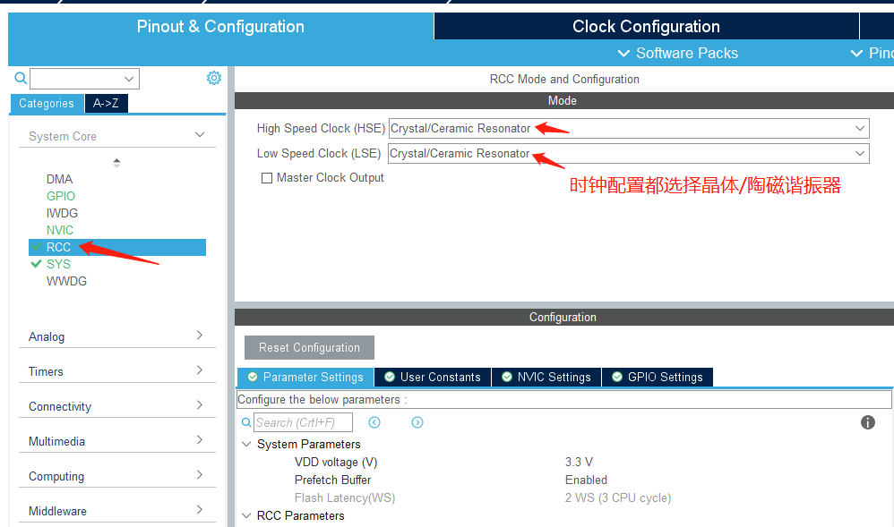Open the Parameter Settings tab

[x=305, y=378]
